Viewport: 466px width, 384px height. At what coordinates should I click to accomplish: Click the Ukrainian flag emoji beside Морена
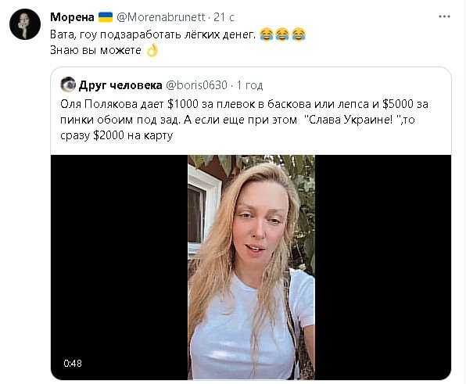pos(106,17)
